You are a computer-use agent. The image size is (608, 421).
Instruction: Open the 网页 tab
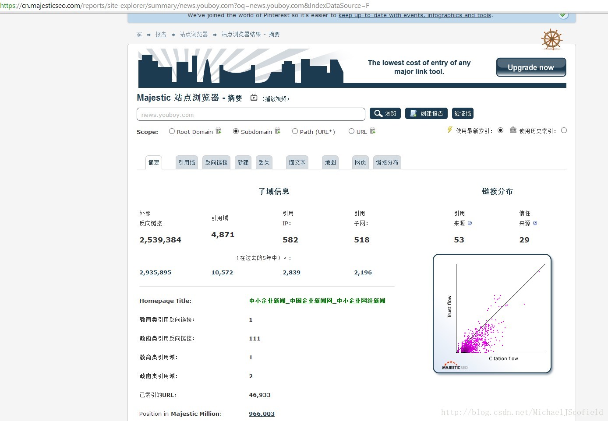(361, 162)
